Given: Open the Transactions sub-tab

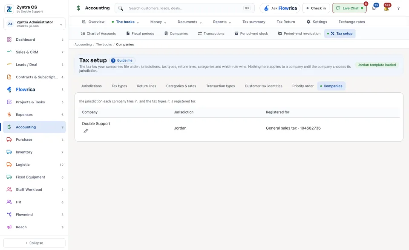Looking at the screenshot, I should tap(211, 34).
